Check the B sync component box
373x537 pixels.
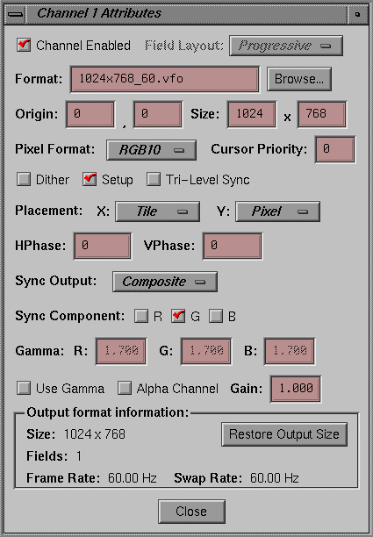tap(216, 316)
